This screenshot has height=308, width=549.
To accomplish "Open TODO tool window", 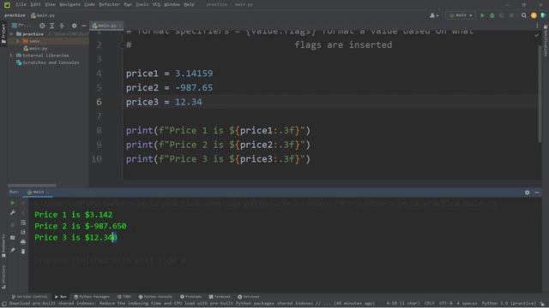I will (124, 297).
